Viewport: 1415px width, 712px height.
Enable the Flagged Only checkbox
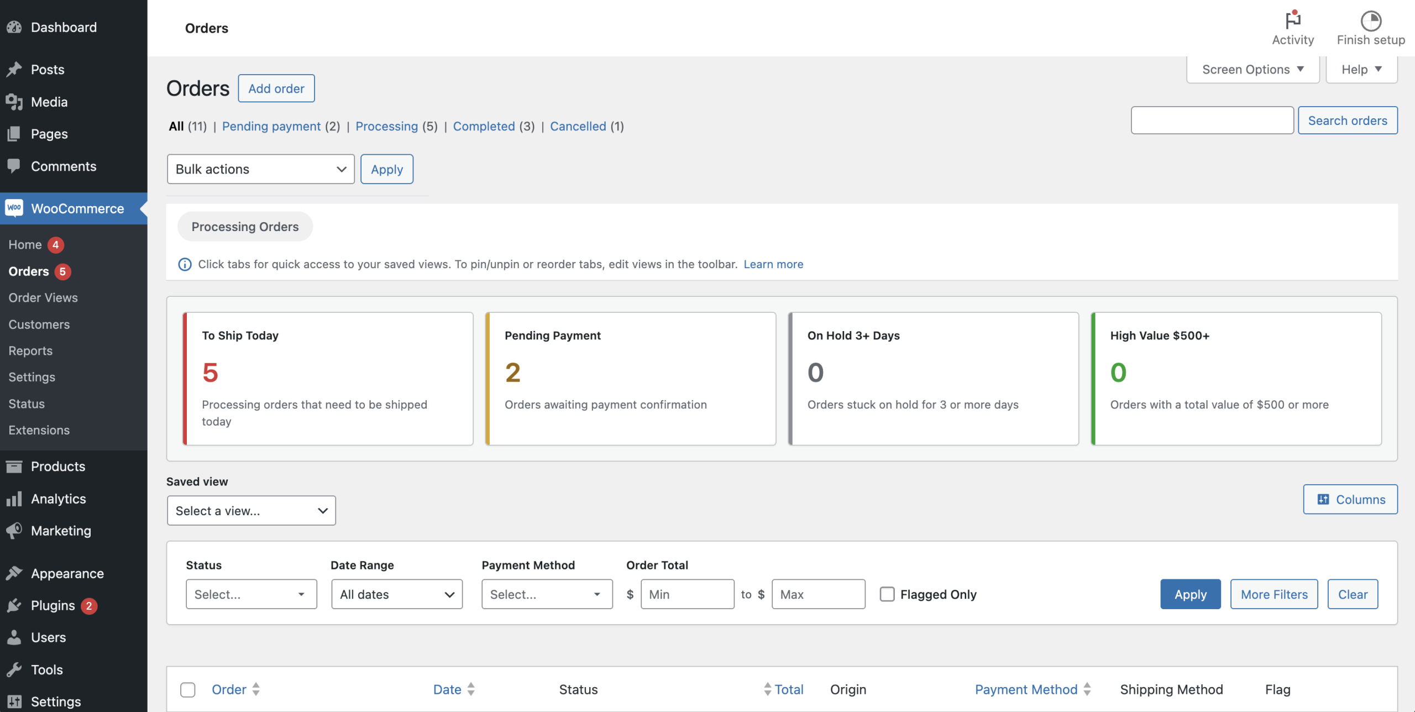887,594
